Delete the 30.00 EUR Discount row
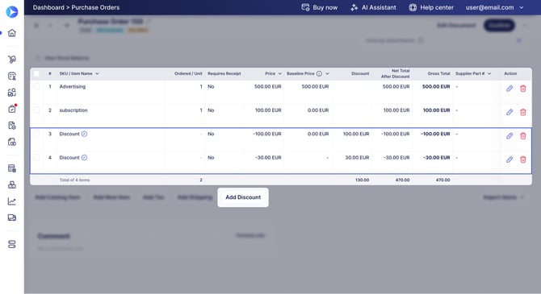The height and width of the screenshot is (294, 541). [x=523, y=159]
